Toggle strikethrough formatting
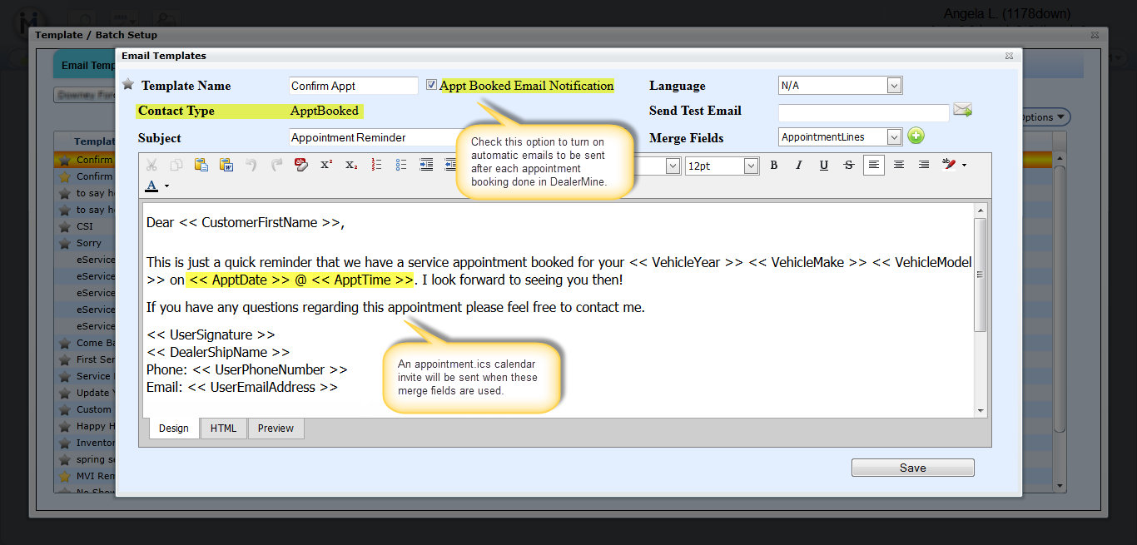1137x545 pixels. tap(848, 165)
